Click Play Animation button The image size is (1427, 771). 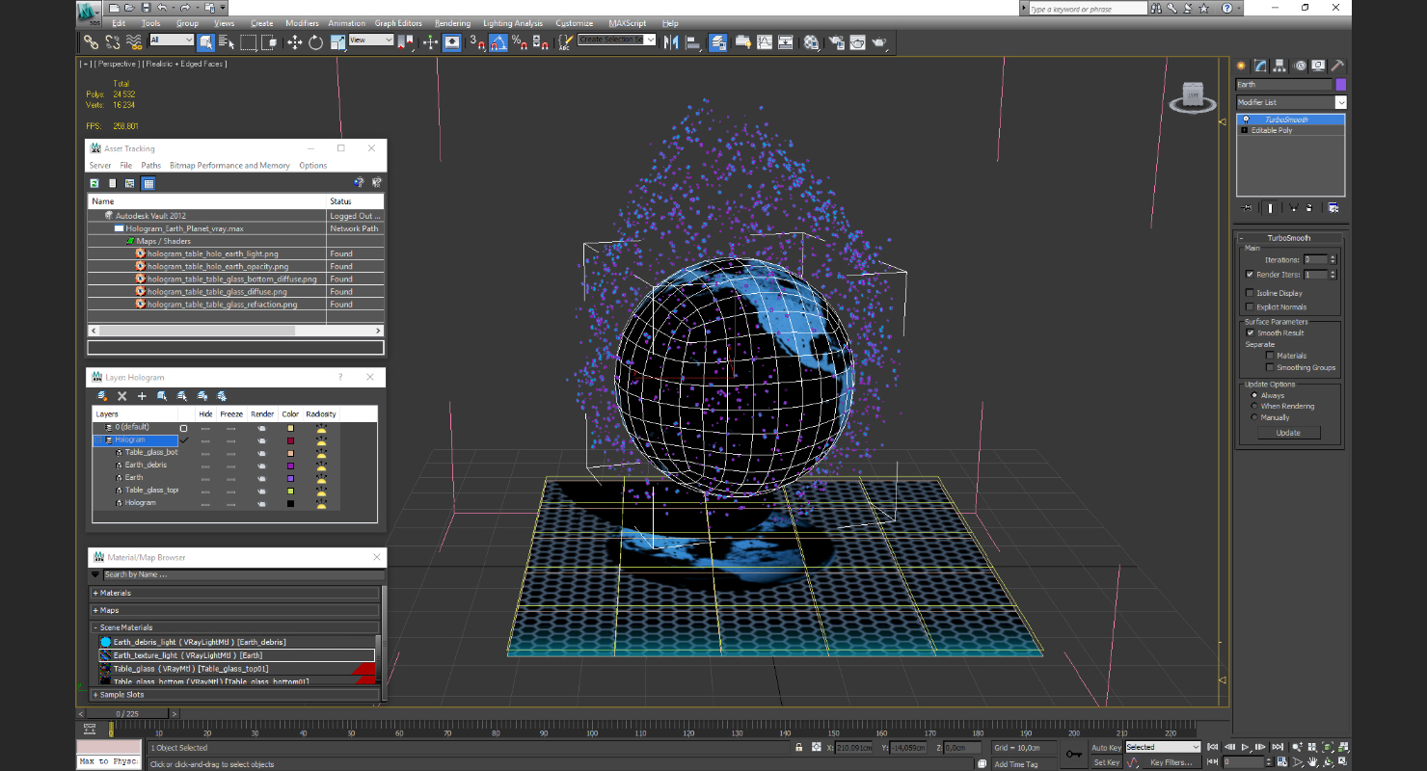1246,747
